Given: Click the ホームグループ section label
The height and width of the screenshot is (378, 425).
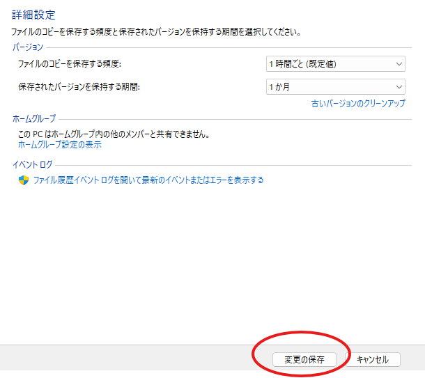Looking at the screenshot, I should click(x=34, y=118).
